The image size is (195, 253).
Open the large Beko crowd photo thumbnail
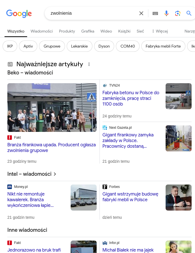point(52,108)
